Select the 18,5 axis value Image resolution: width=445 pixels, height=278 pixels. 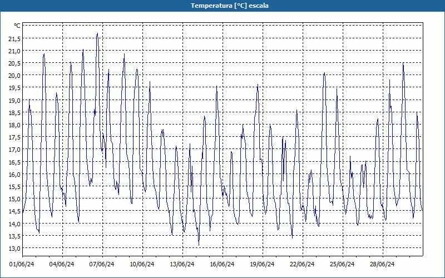[x=14, y=112]
